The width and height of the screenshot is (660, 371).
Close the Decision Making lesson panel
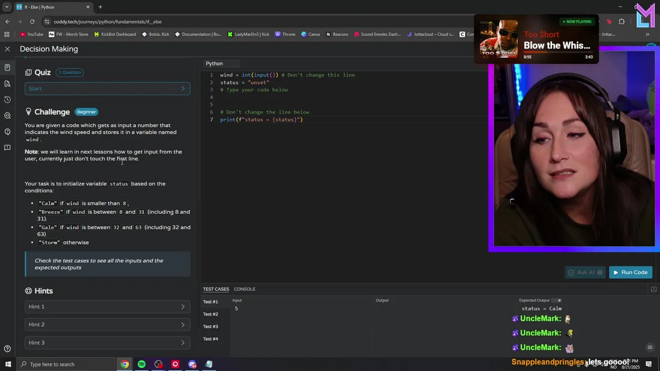click(7, 49)
